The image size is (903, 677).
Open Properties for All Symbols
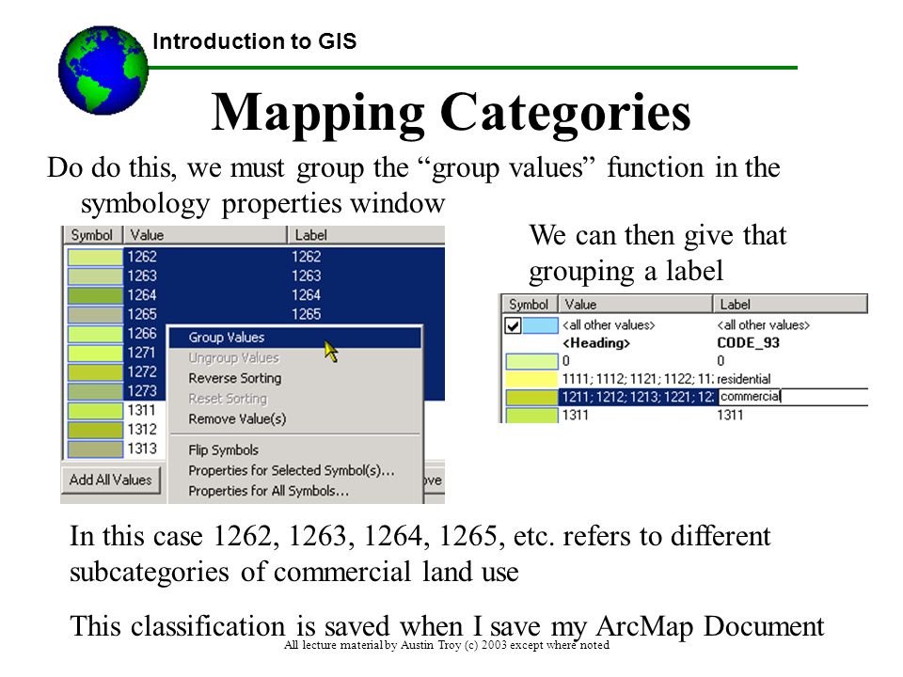[x=268, y=491]
